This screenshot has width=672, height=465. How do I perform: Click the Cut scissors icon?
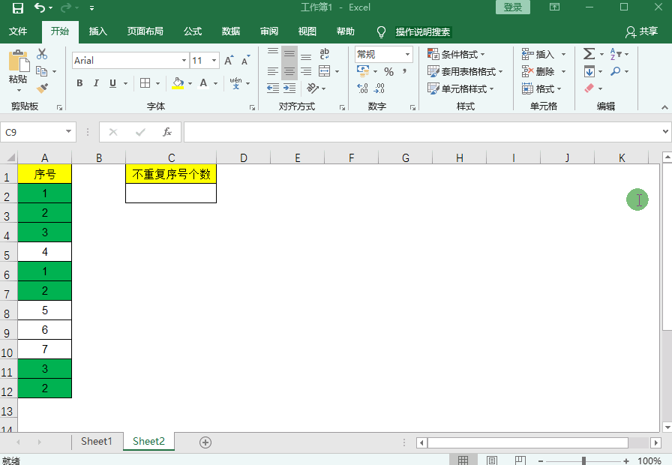(x=42, y=54)
